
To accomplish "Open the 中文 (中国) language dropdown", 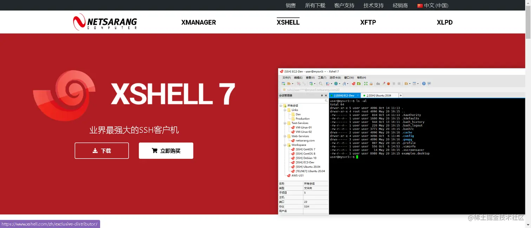I will (x=432, y=5).
